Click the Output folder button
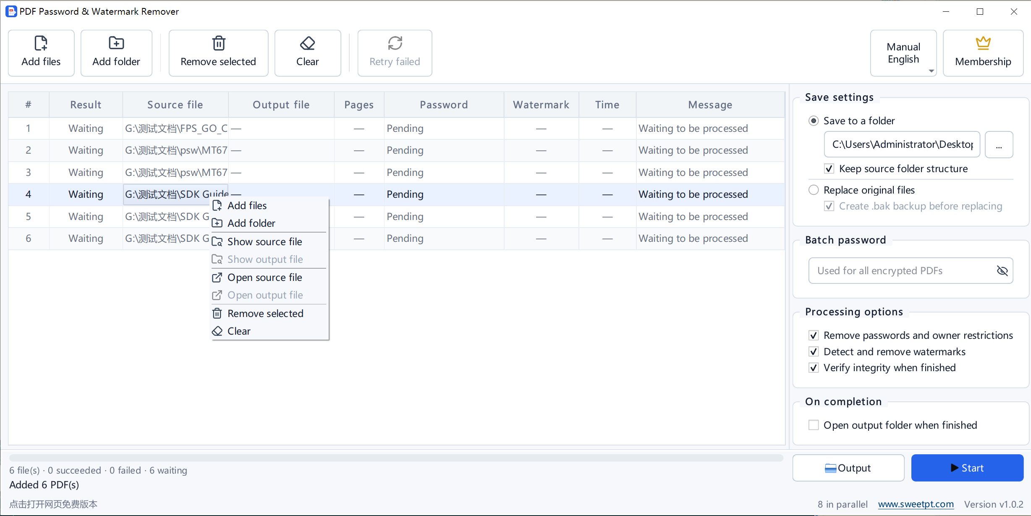This screenshot has width=1031, height=516. point(848,468)
